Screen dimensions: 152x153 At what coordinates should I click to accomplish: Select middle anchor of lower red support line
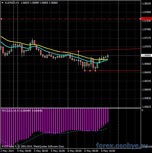pyautogui.click(x=90, y=71)
